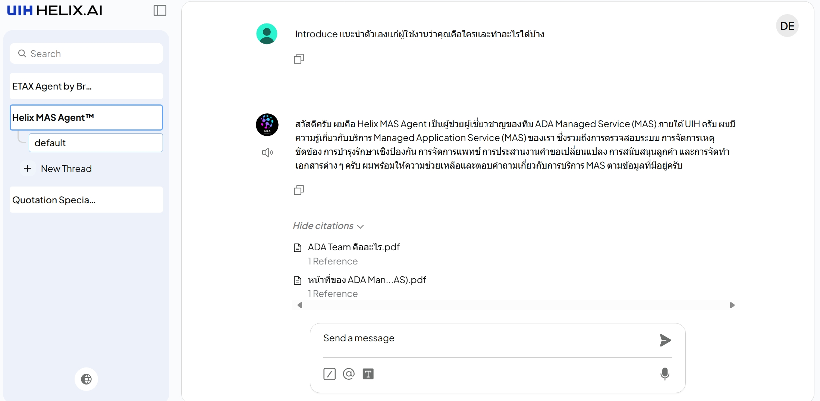Open Quotation Specialist workspace

87,200
